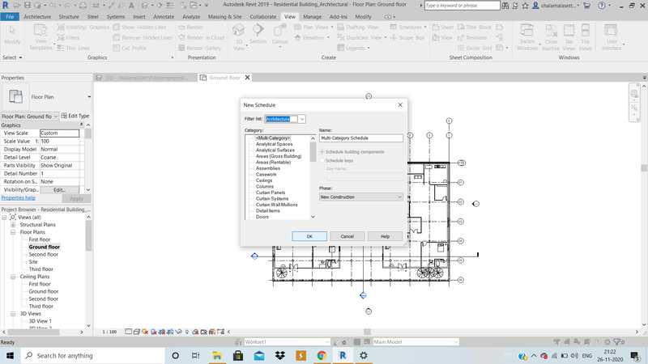Image resolution: width=648 pixels, height=364 pixels.
Task: Open Chrome from the taskbar
Action: coord(322,356)
